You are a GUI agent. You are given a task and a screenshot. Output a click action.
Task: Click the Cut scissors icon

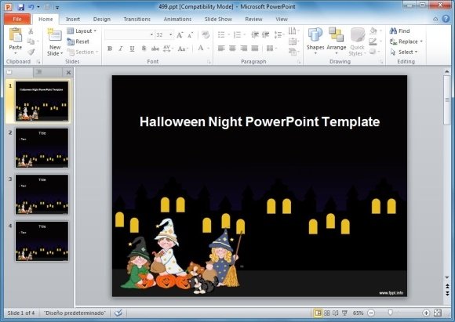31,31
